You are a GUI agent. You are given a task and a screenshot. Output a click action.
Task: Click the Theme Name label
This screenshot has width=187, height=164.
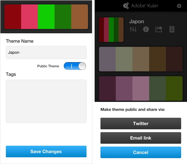coord(20,41)
